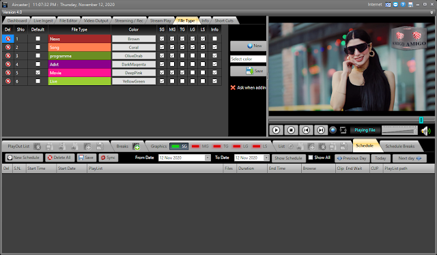This screenshot has width=437, height=255.
Task: Click the first icon after PlayOut List label
Action: [x=37, y=147]
